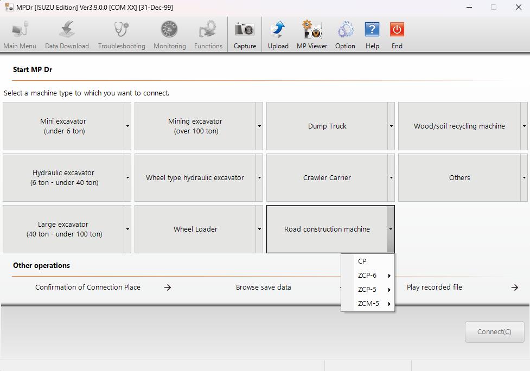Image resolution: width=530 pixels, height=371 pixels.
Task: Minimize the MPDr window
Action: [x=469, y=7]
